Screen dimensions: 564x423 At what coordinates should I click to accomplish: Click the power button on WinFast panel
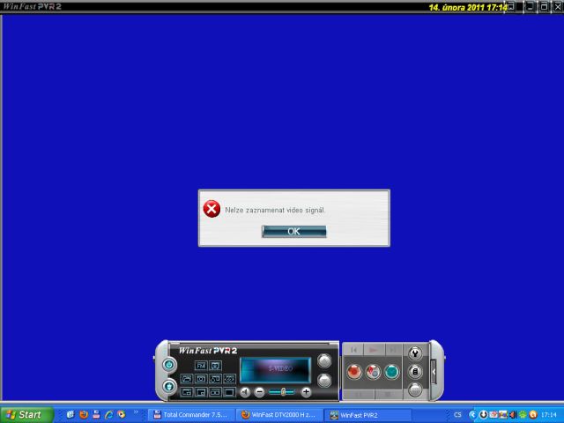click(x=169, y=365)
